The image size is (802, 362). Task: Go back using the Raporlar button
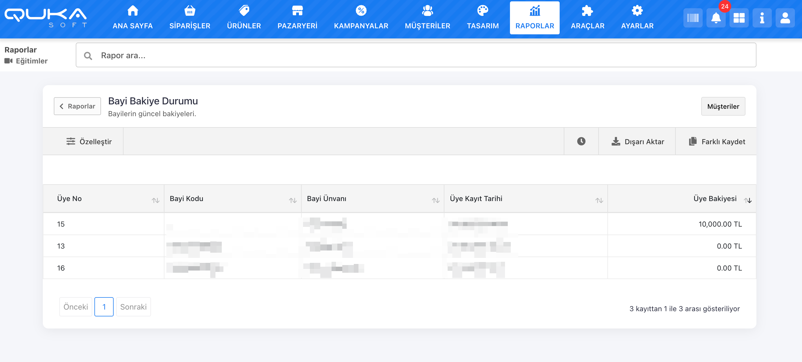coord(77,106)
